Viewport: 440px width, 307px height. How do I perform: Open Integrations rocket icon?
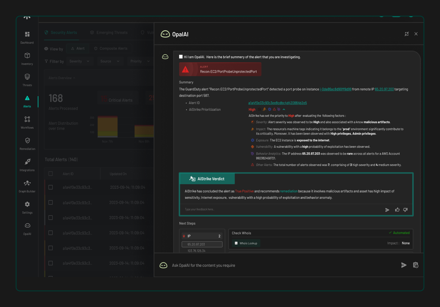(x=27, y=162)
